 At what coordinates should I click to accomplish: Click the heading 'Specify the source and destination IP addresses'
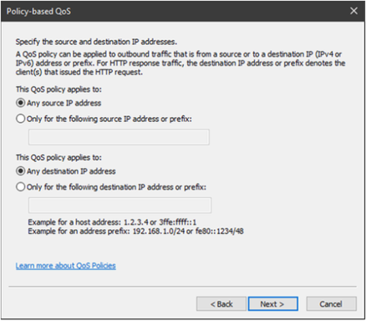click(96, 42)
